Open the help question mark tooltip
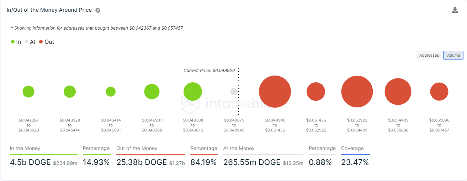Viewport: 467px width, 181px height. point(98,10)
